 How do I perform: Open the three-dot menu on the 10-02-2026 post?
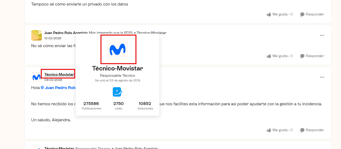tap(322, 35)
